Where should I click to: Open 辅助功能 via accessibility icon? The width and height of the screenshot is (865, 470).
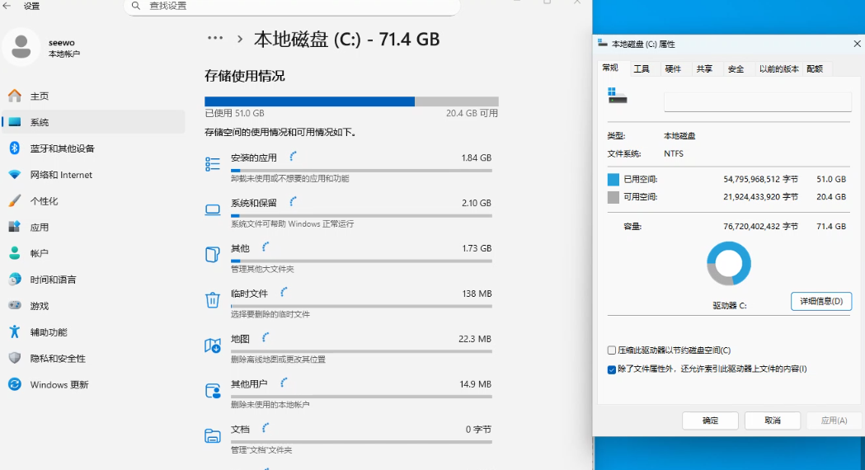(x=15, y=331)
